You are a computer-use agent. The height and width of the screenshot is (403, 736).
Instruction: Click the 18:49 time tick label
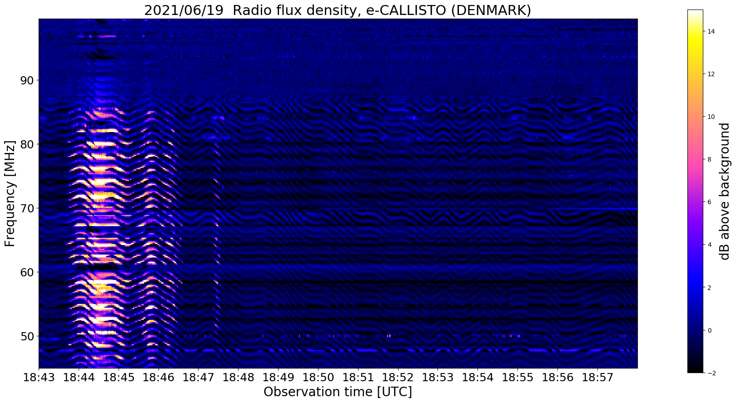pos(278,377)
